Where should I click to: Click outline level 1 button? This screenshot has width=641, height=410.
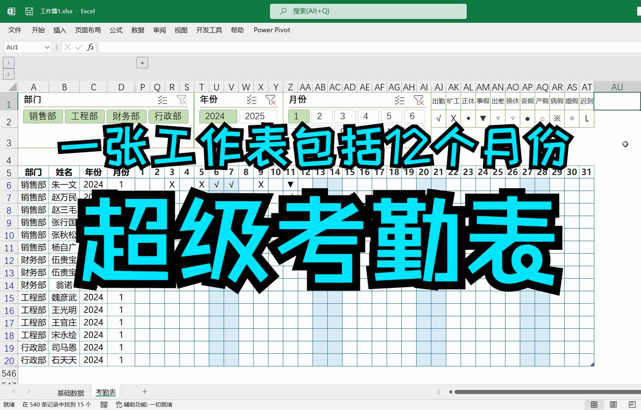pos(8,63)
